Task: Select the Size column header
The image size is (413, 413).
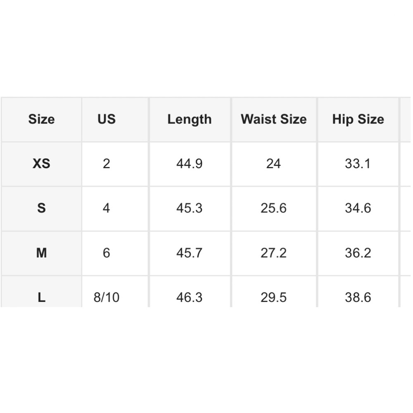Action: coord(41,119)
